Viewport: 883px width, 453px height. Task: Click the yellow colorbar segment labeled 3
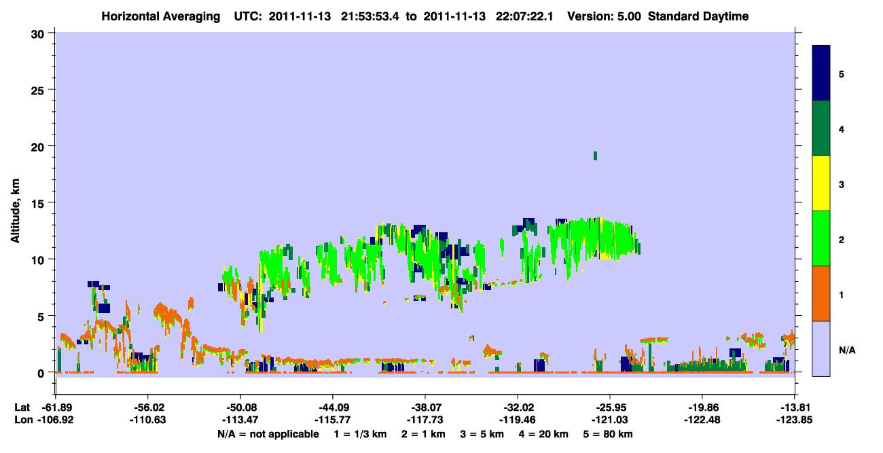821,183
